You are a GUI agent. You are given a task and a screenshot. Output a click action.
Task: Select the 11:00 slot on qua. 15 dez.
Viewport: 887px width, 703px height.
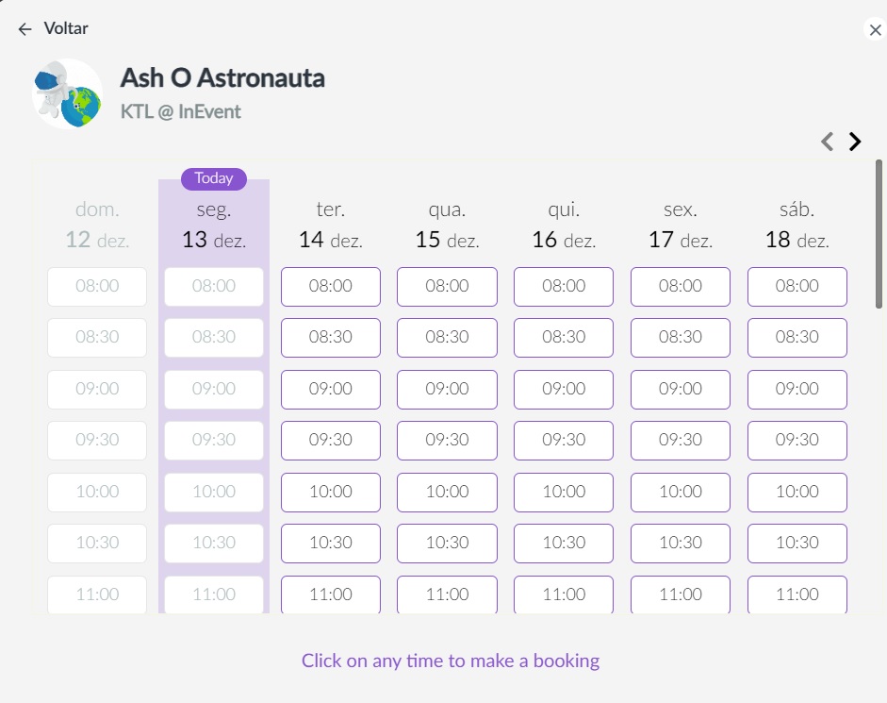tap(447, 594)
